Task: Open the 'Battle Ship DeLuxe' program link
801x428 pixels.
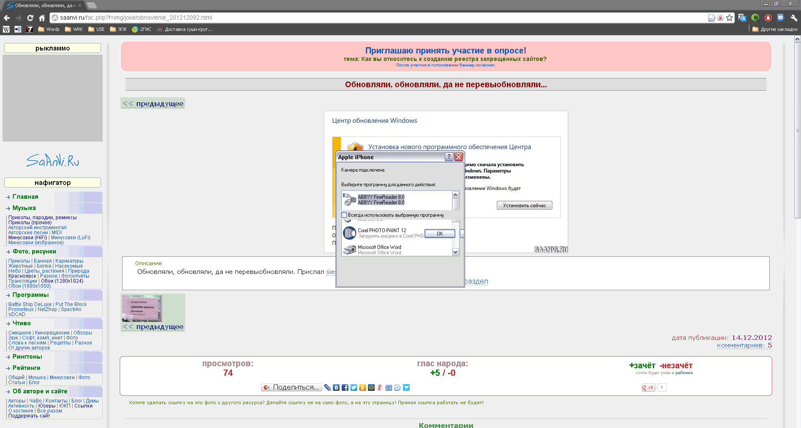Action: pos(30,304)
